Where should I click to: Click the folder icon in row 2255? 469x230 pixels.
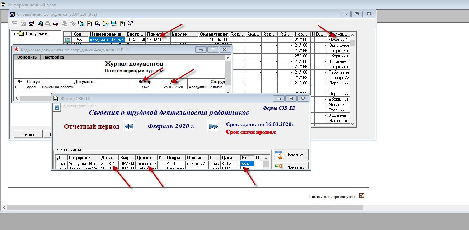pyautogui.click(x=67, y=40)
